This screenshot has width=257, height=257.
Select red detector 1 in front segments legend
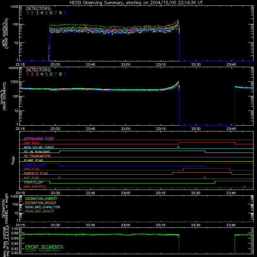click(28, 13)
